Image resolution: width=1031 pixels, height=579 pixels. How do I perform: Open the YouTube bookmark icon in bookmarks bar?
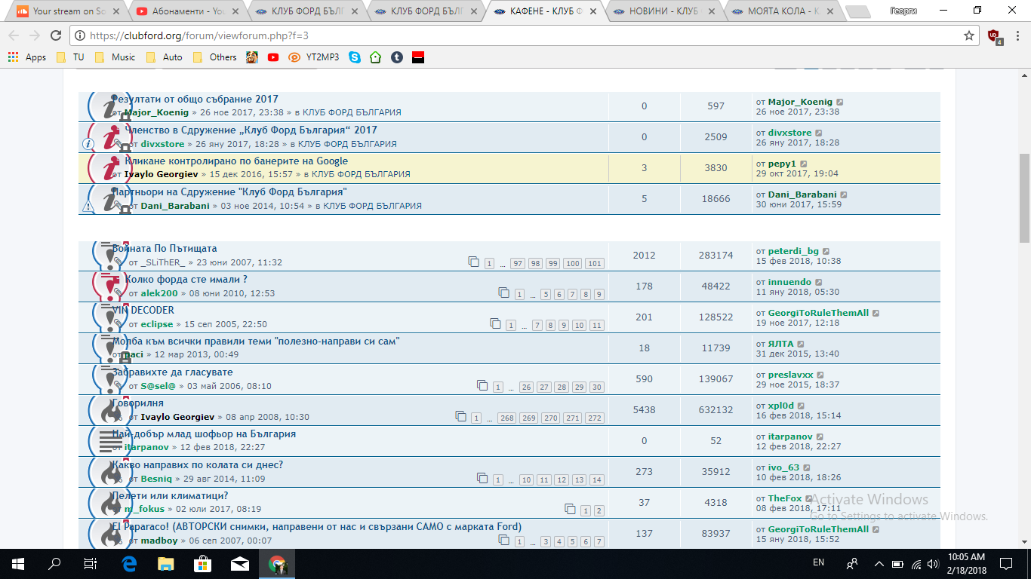click(x=273, y=57)
